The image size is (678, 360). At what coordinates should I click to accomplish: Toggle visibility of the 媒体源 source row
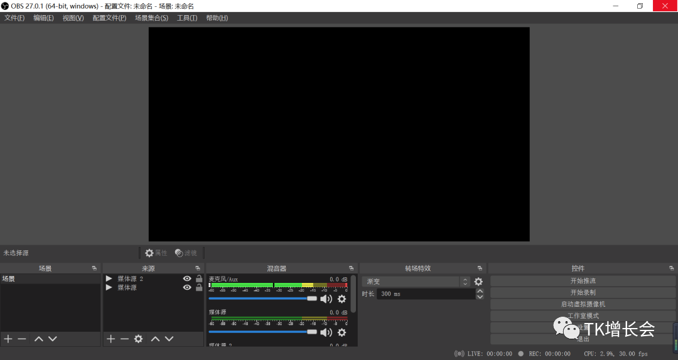187,287
